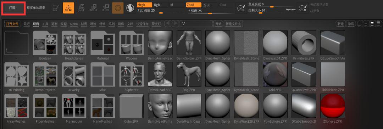383x129 pixels.
Task: Switch to the 笔刷 tab
Action: 54,24
